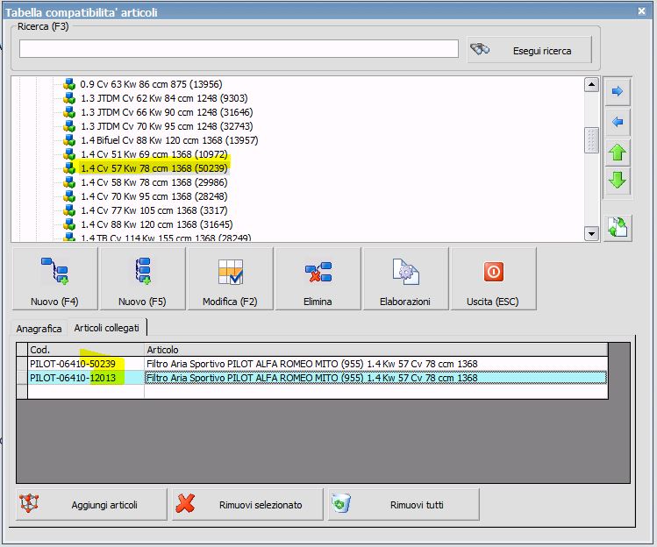Image resolution: width=657 pixels, height=547 pixels.
Task: Open Elaborazioni
Action: tap(405, 279)
